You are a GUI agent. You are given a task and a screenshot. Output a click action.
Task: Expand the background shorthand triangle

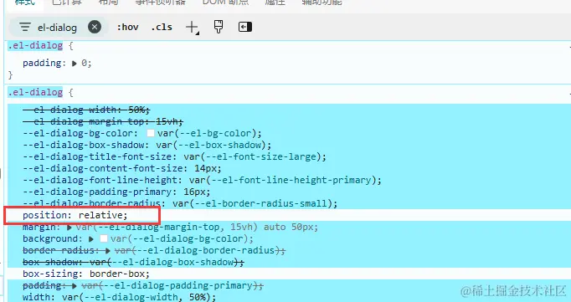coord(91,239)
